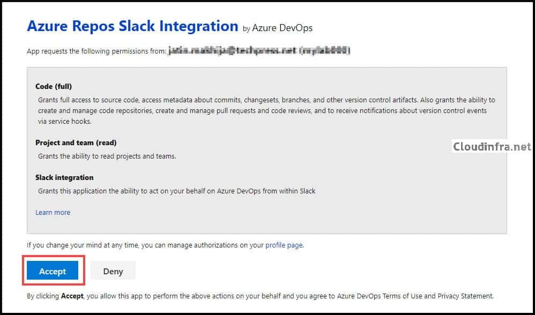Click the 'Project and team (read)' heading
Screen dimensions: 535x315
click(x=76, y=142)
